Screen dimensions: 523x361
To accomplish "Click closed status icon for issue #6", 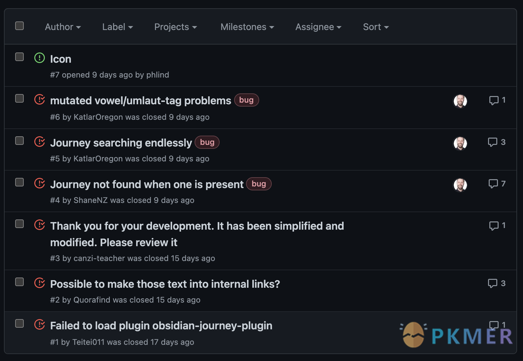I will pyautogui.click(x=40, y=99).
